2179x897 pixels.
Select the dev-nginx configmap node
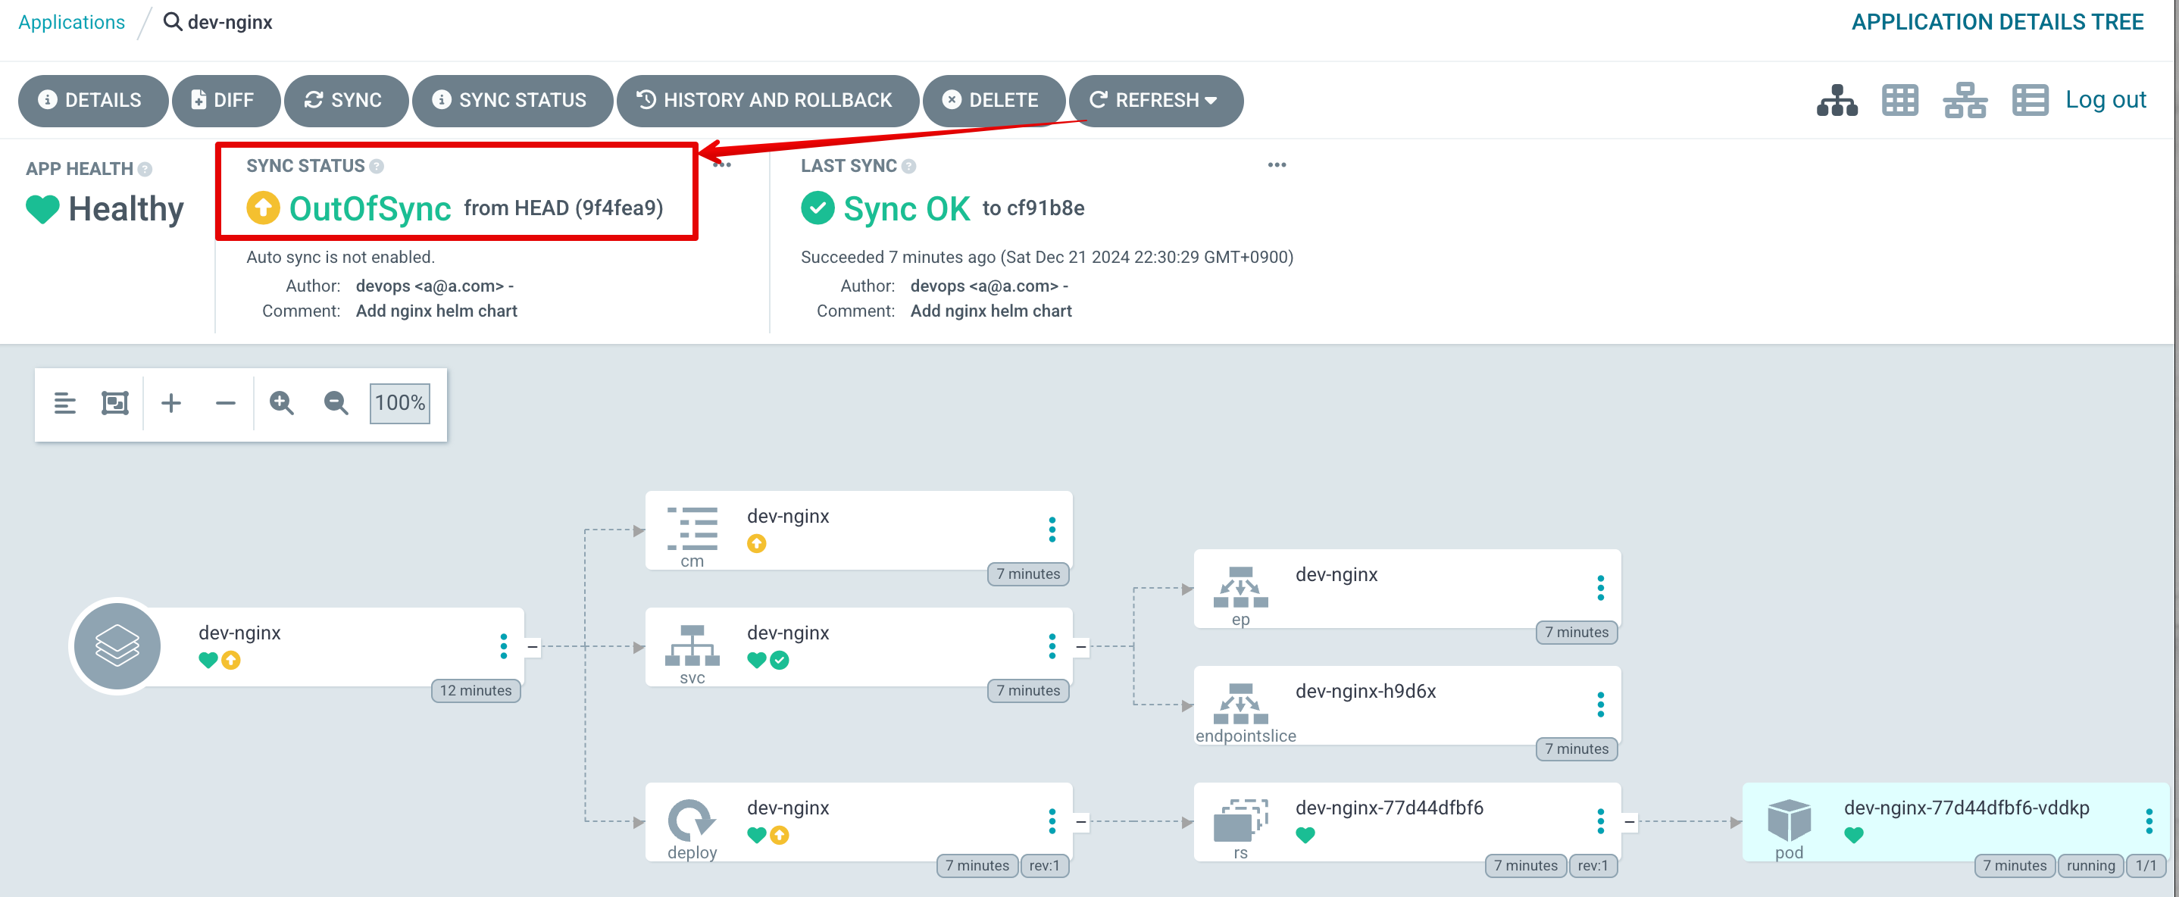(858, 530)
